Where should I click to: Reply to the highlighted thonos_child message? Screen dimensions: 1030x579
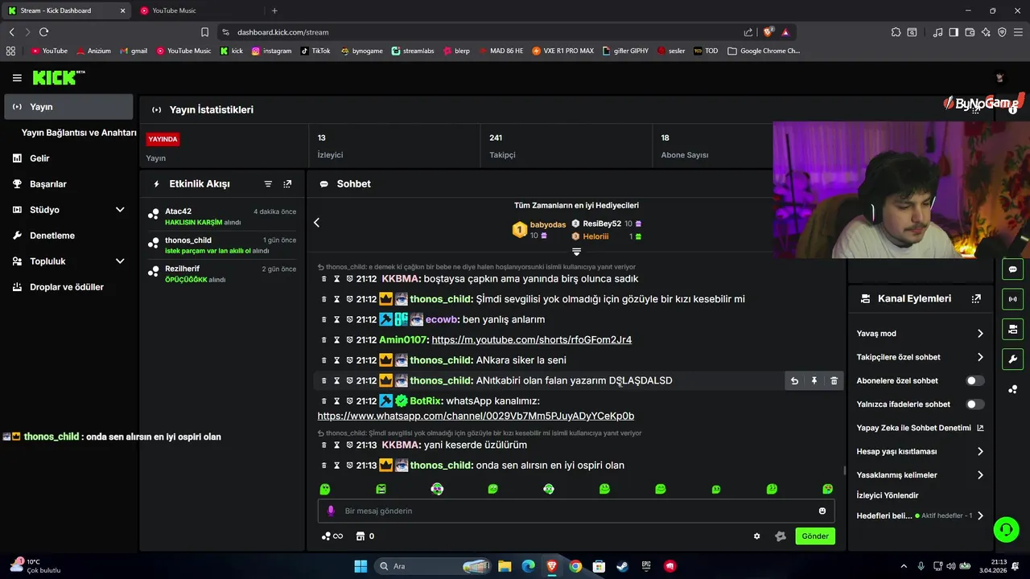[794, 381]
